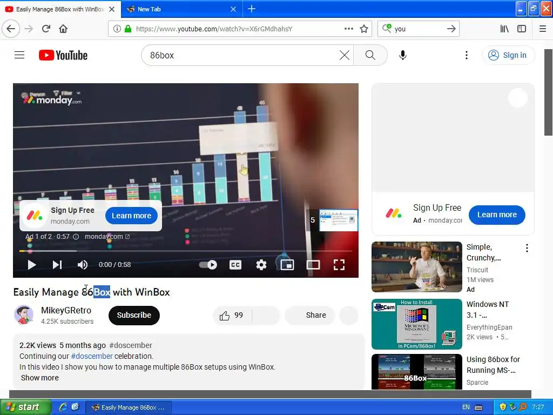Visit monday.com link in the player
Viewport: 553px width, 415px height.
click(x=107, y=237)
